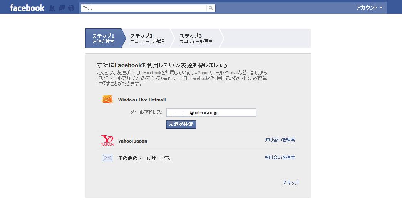Viewport: 402px width, 206px height.
Task: Select the その他のメールサービス label
Action: pyautogui.click(x=144, y=158)
